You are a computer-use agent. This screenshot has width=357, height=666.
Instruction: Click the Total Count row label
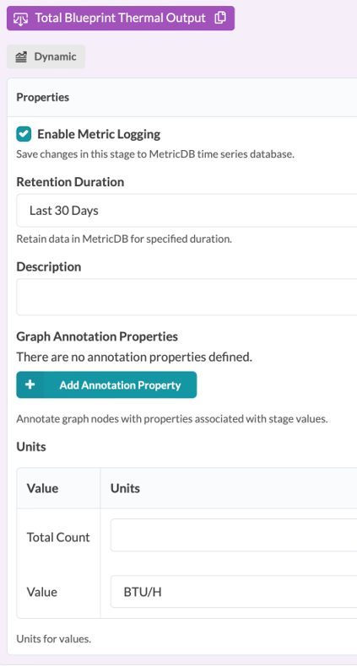pos(58,537)
